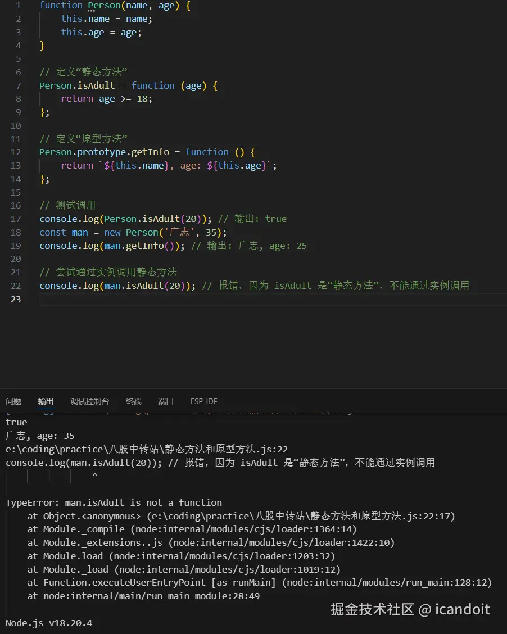Click 'TypeError: man.isAdult is not a function'

(114, 502)
